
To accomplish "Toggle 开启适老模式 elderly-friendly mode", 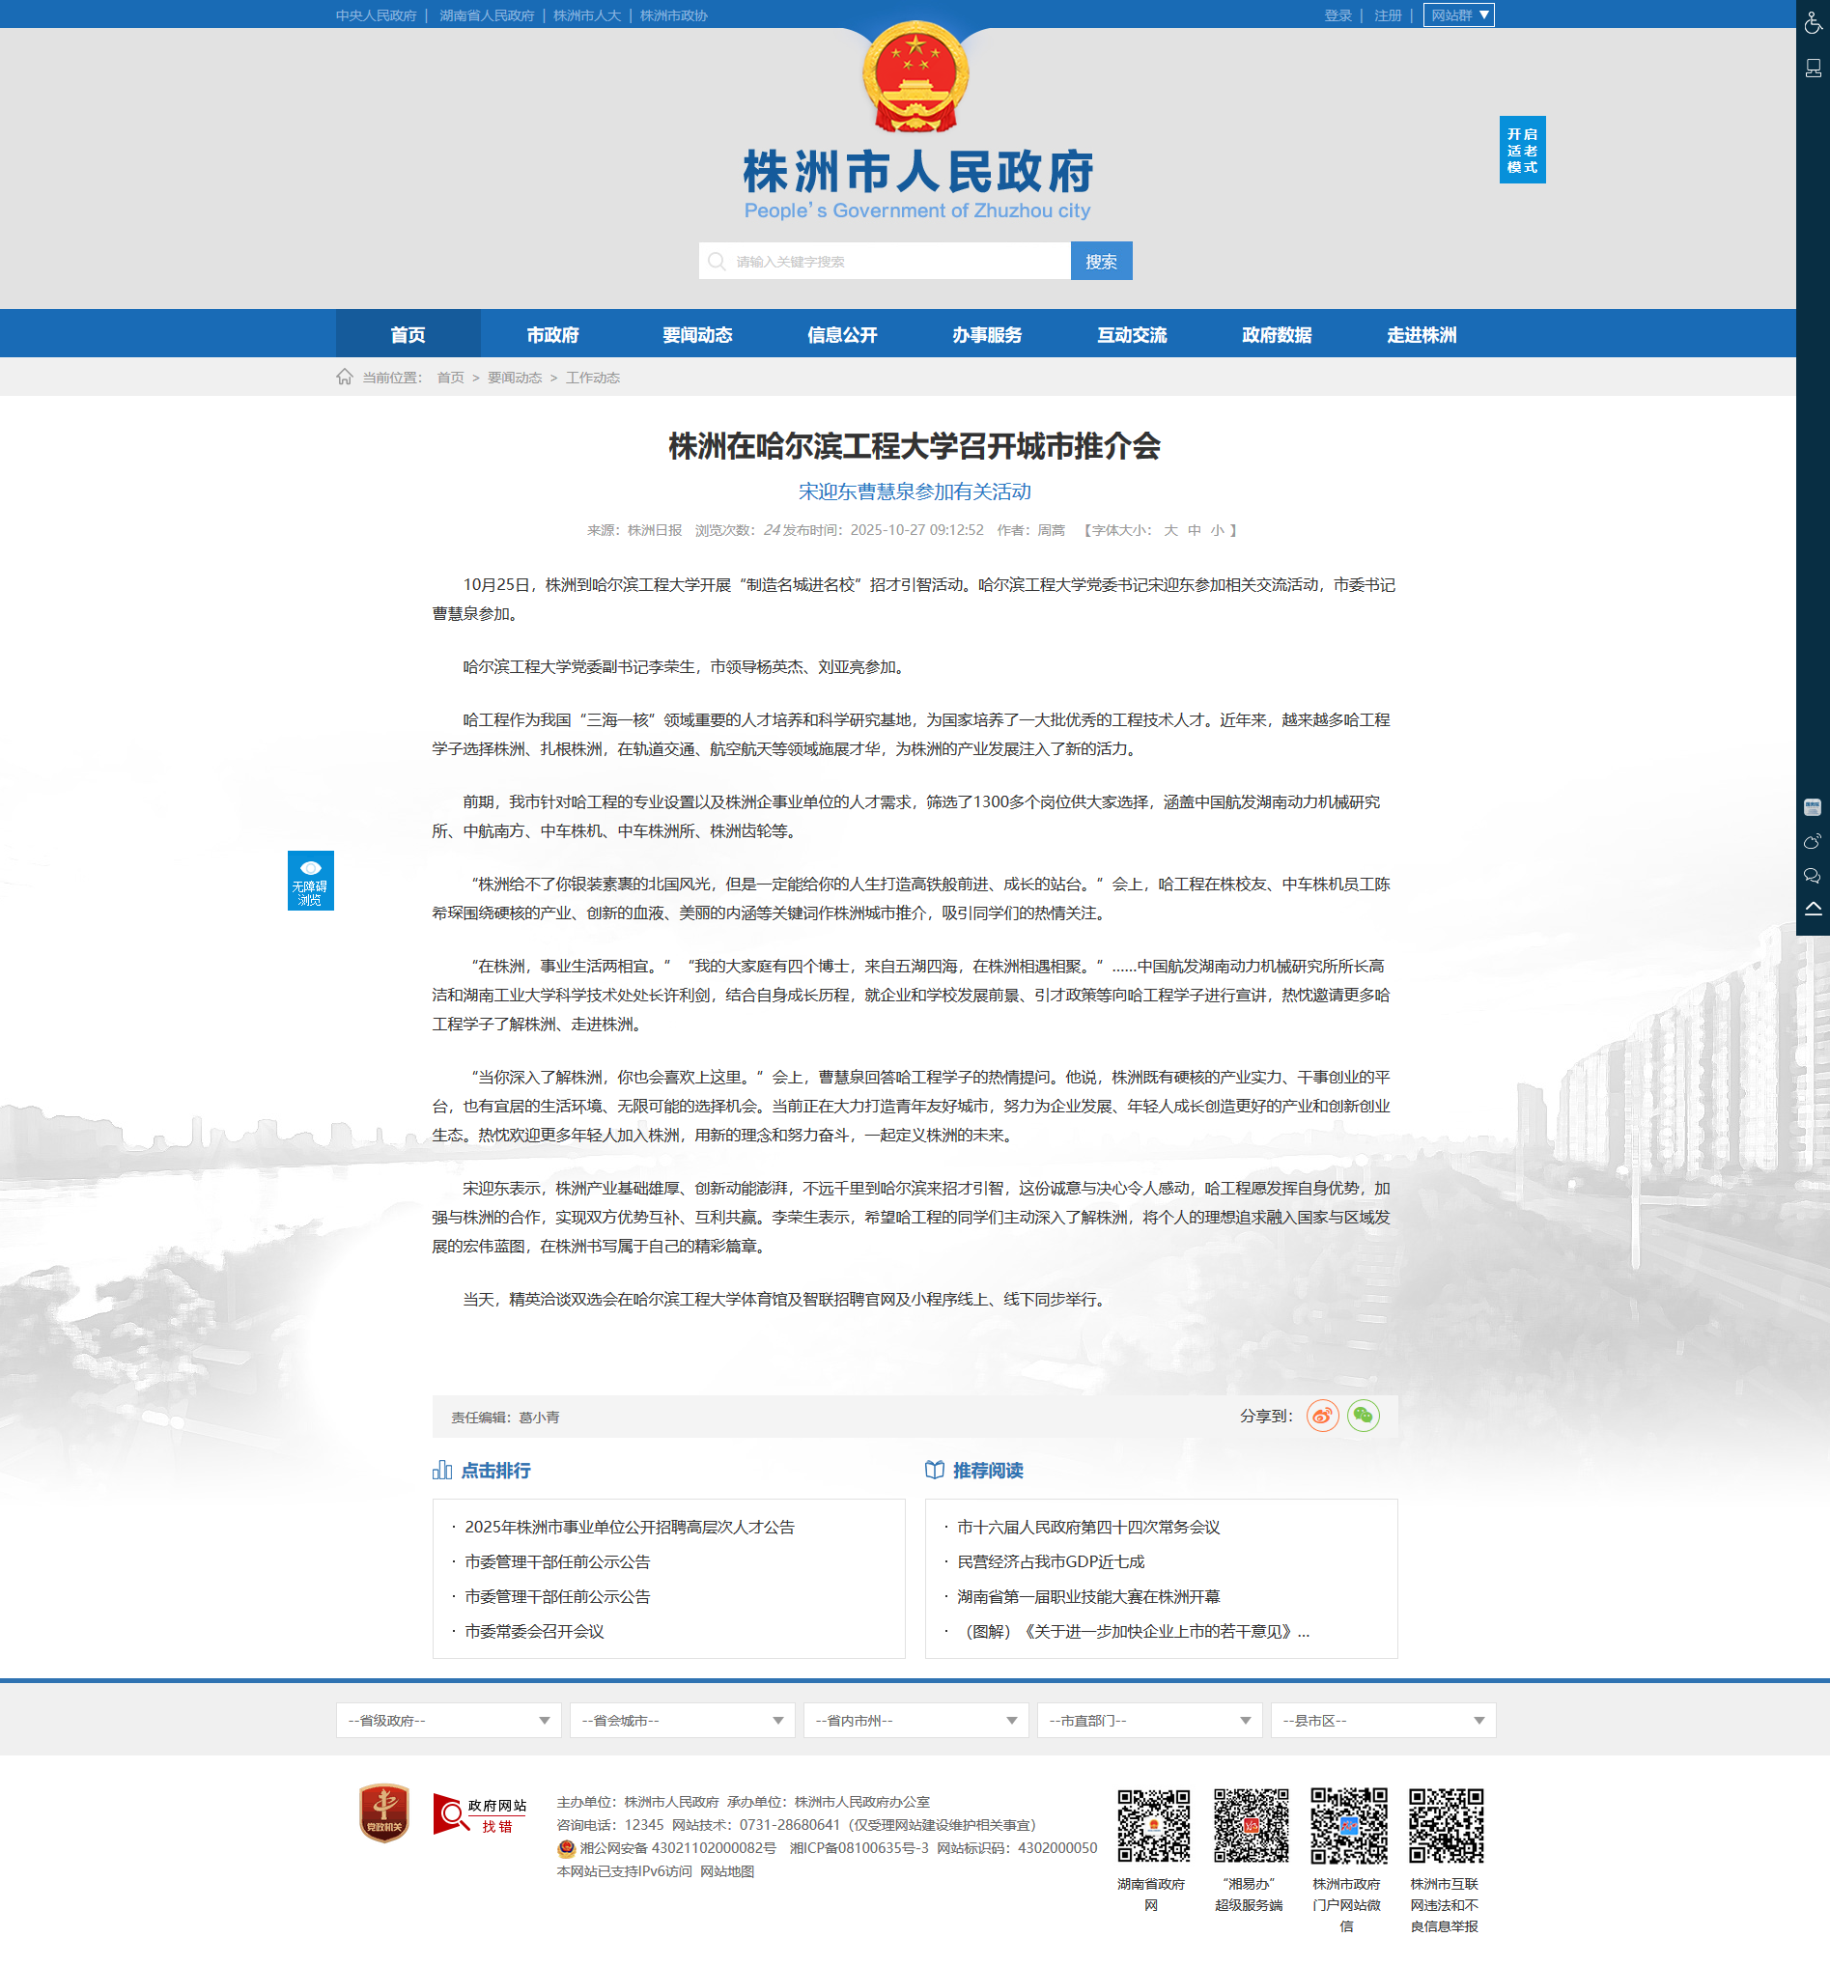I will [x=1521, y=151].
